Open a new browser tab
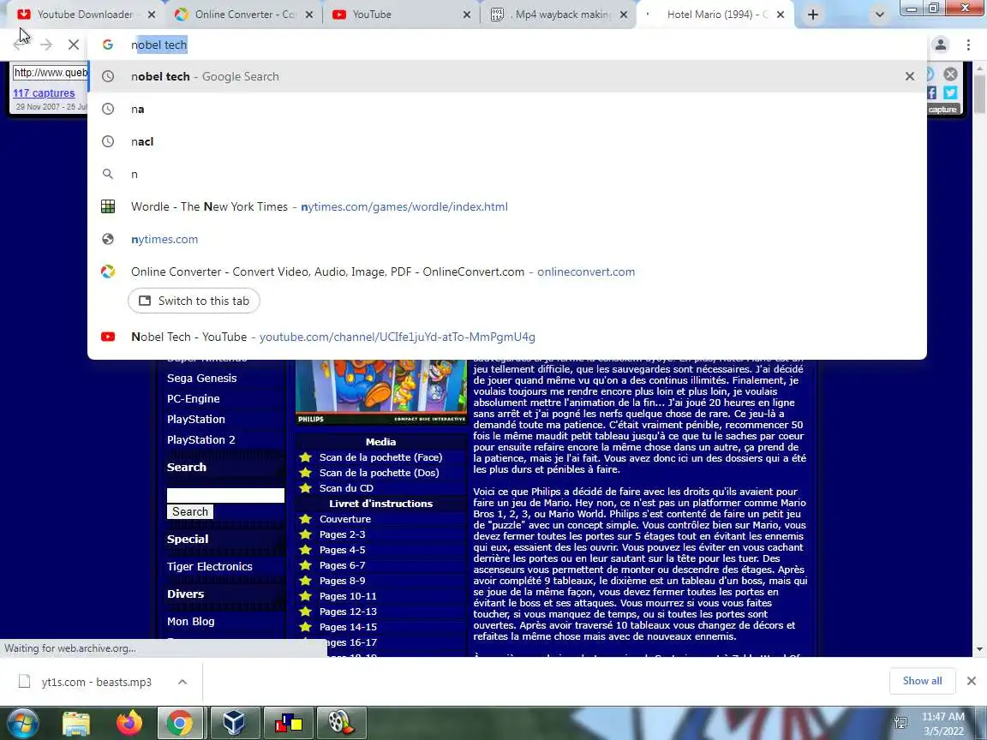 click(812, 15)
